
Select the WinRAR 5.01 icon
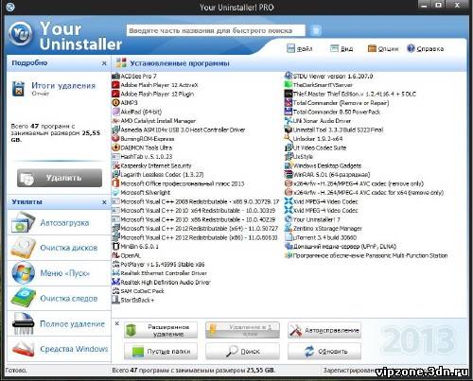[x=289, y=174]
